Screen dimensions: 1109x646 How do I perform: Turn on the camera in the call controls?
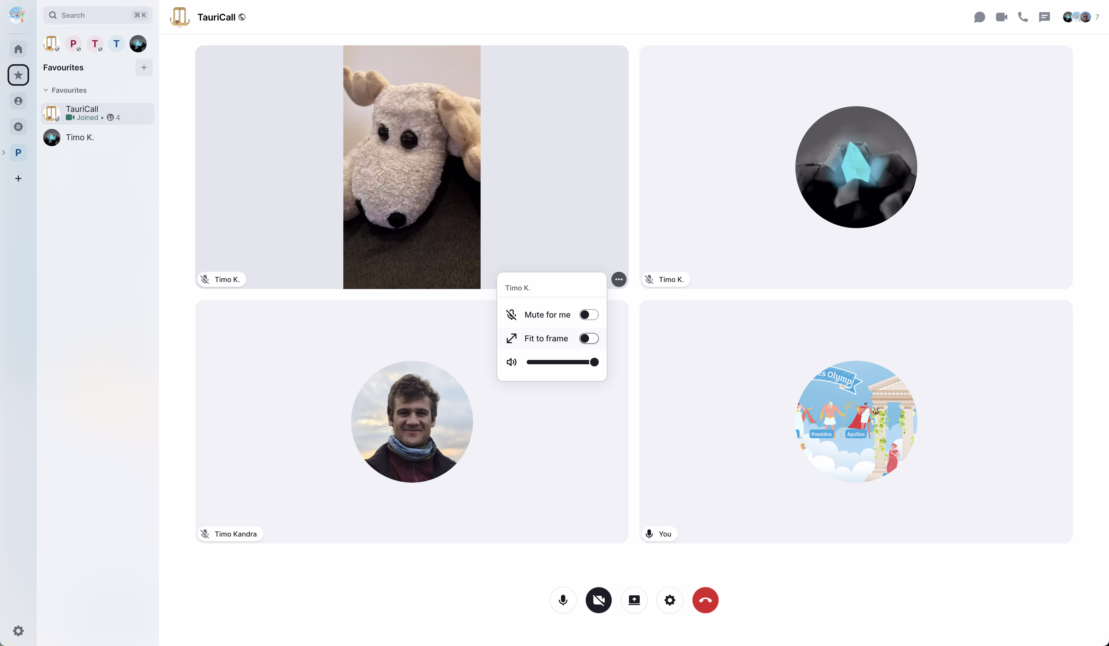[598, 600]
